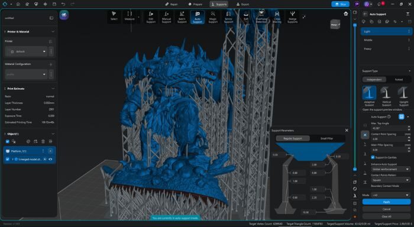Image resolution: width=414 pixels, height=227 pixels.
Task: Toggle visibility eye of the merged model
Action: tap(50, 159)
